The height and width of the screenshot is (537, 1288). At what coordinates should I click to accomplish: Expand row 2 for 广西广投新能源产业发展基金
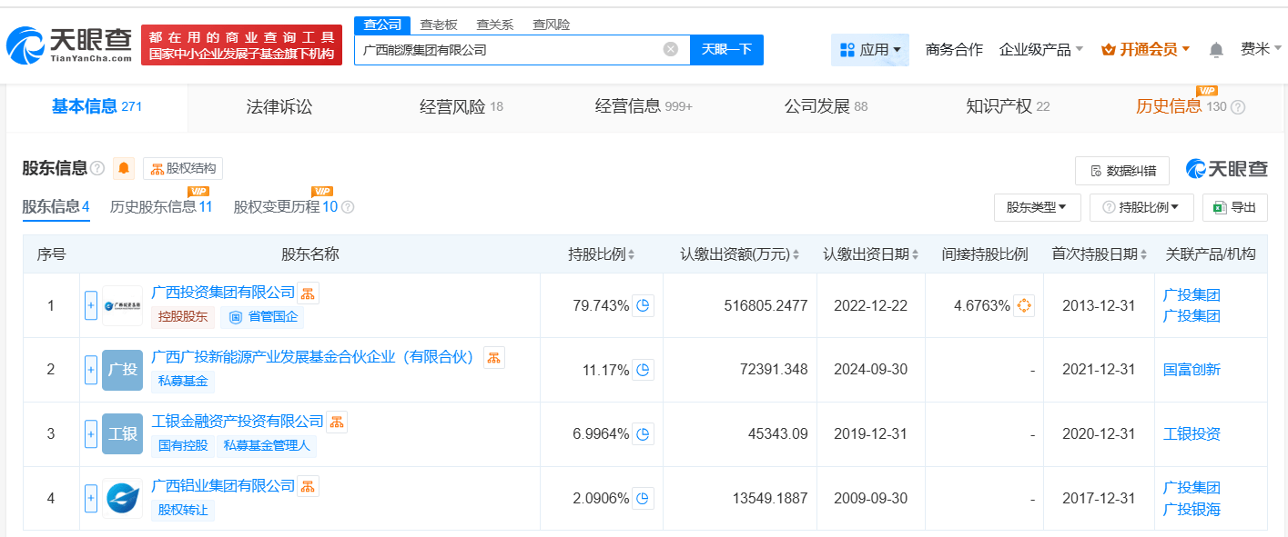[91, 370]
